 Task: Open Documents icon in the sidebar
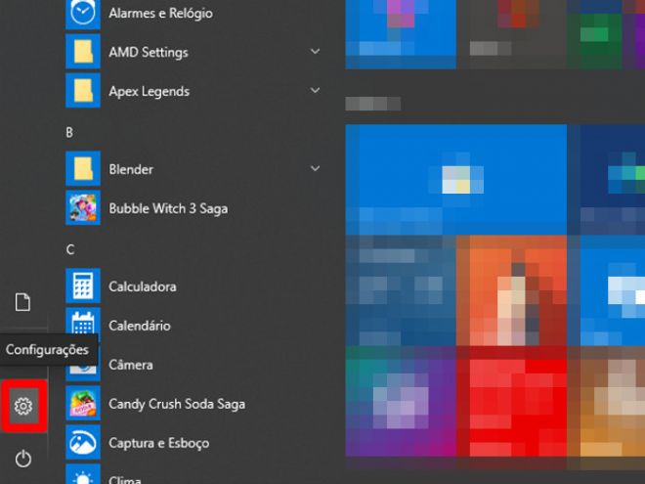click(23, 302)
